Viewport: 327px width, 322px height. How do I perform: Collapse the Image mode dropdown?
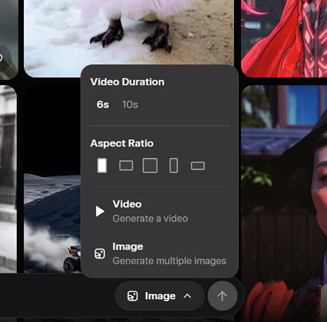pyautogui.click(x=160, y=296)
